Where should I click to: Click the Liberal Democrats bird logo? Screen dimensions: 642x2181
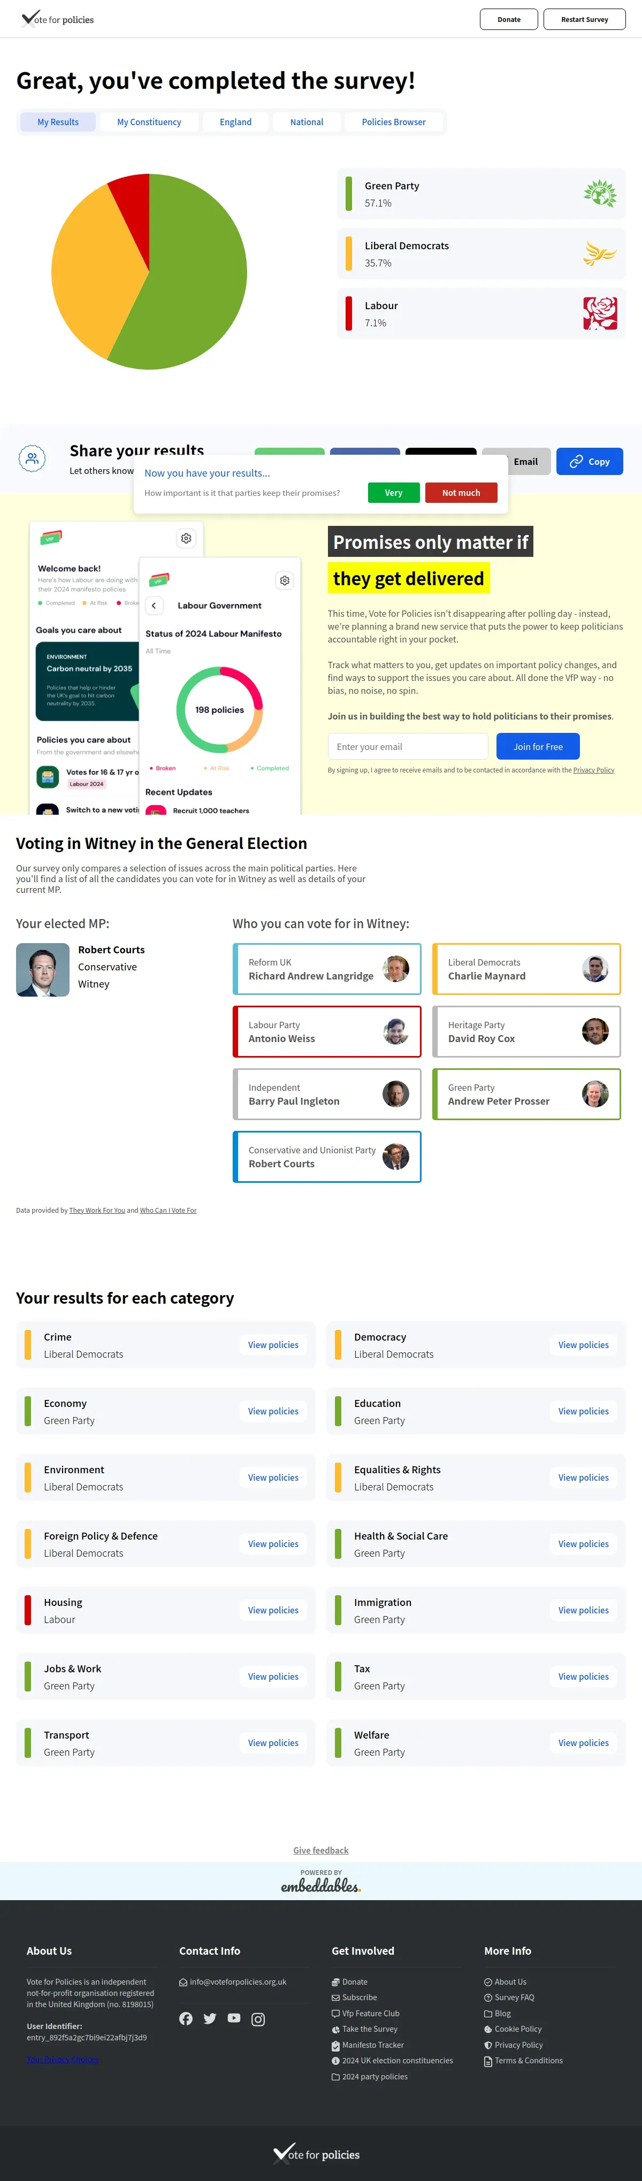pos(600,254)
